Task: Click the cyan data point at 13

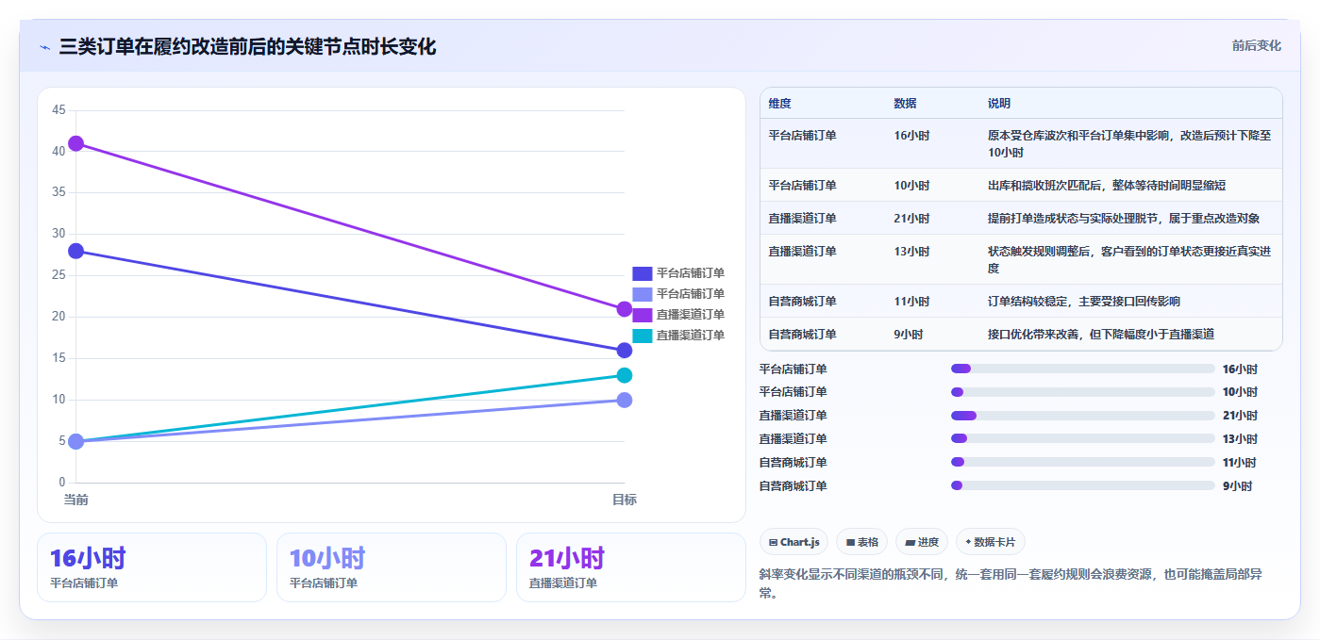Action: point(624,375)
